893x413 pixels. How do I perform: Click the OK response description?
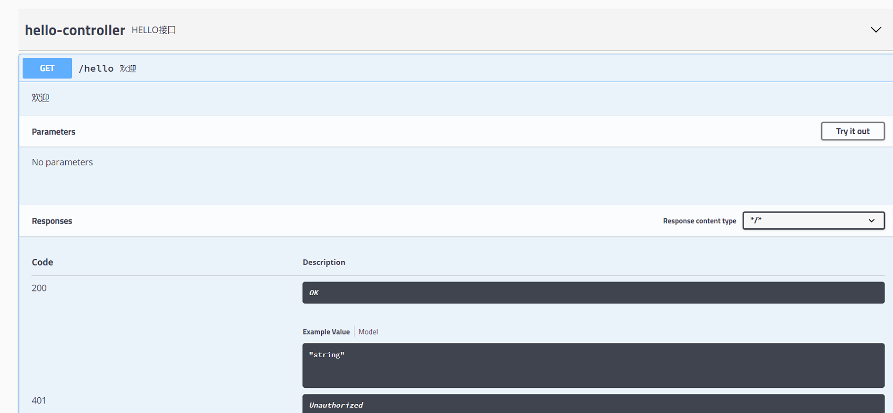(x=593, y=293)
